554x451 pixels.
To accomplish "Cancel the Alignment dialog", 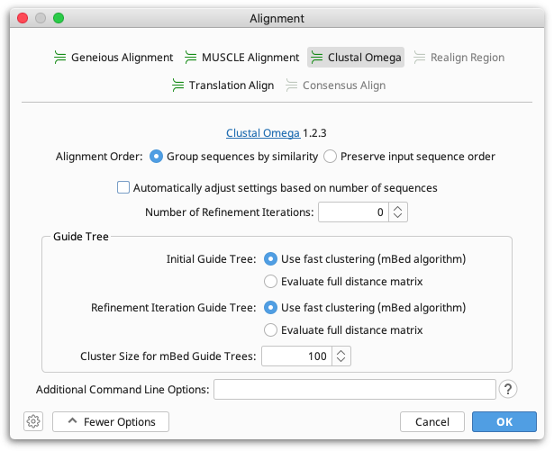I will coord(432,421).
